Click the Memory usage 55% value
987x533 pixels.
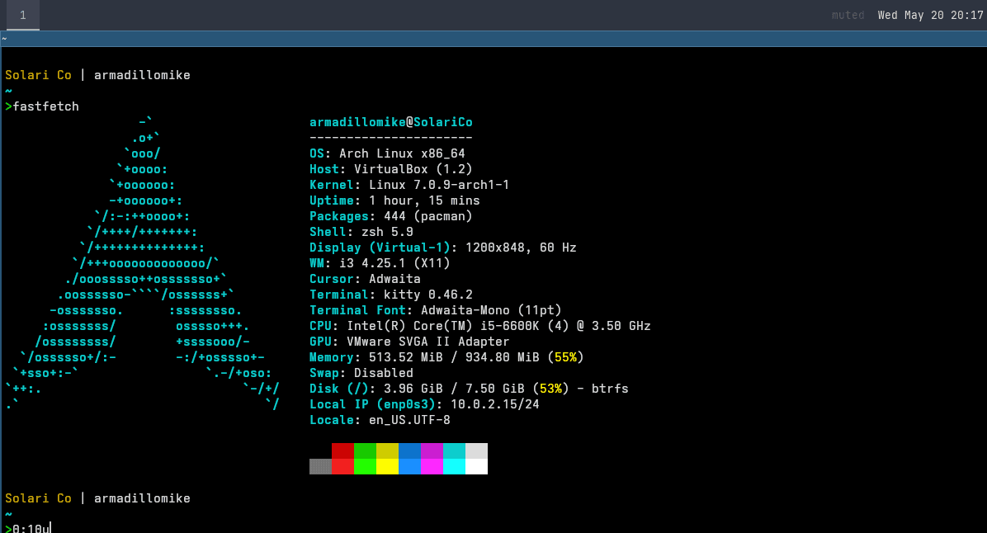[565, 357]
